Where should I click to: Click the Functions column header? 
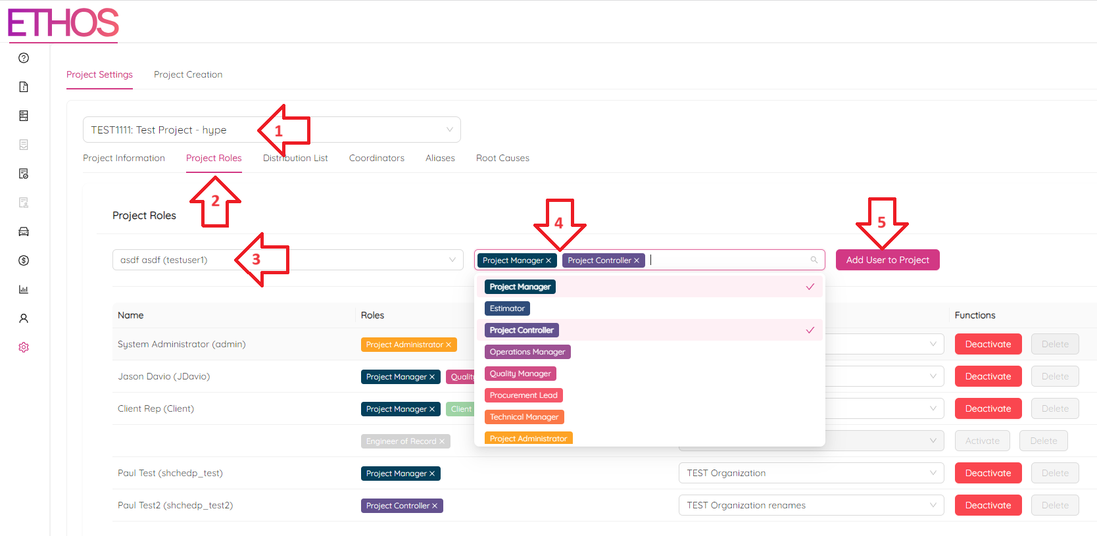click(975, 315)
